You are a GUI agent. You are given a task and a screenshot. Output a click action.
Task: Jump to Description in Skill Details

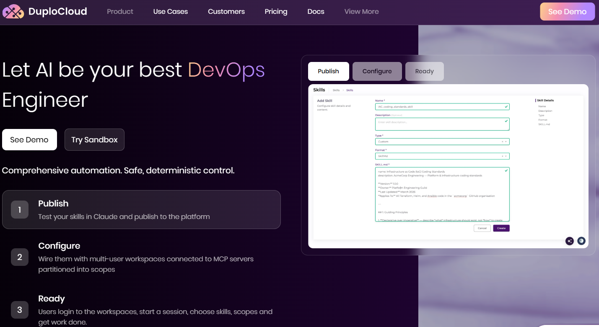pos(545,111)
